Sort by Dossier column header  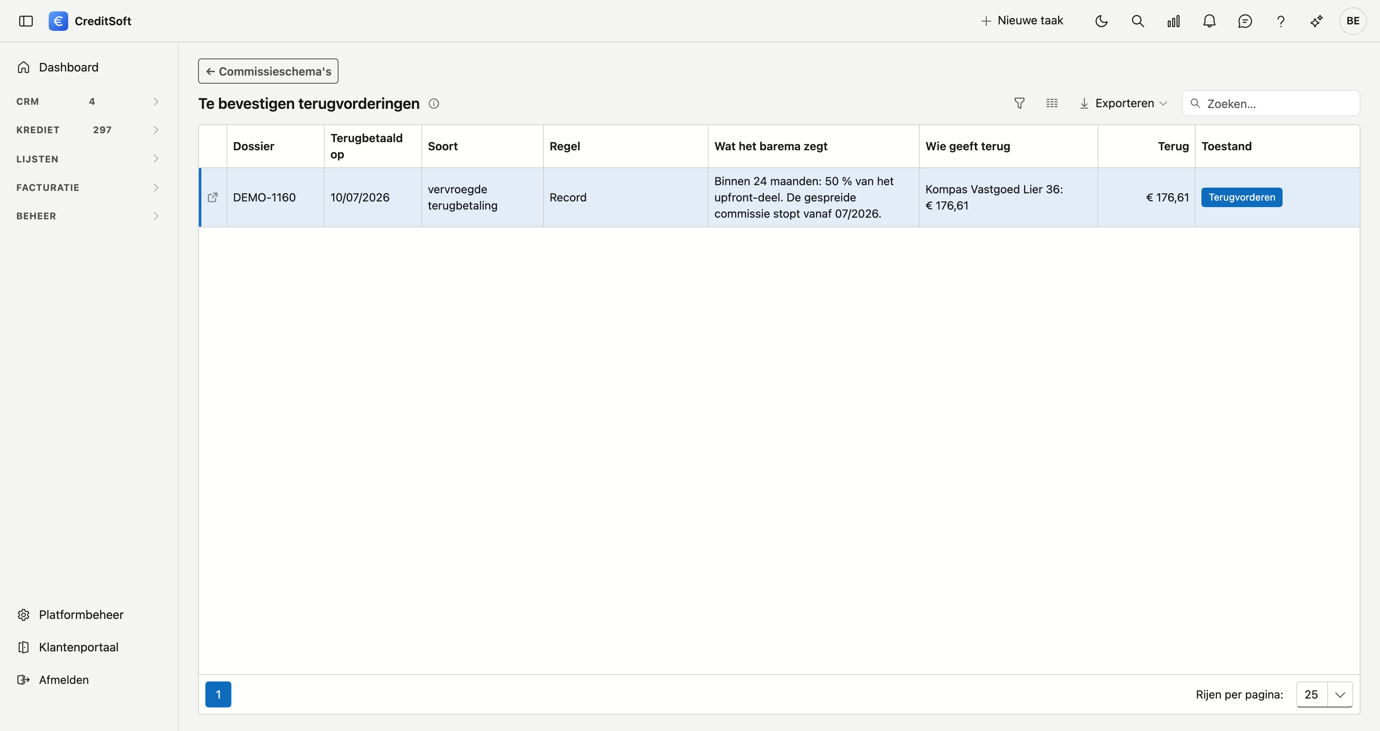pos(275,146)
